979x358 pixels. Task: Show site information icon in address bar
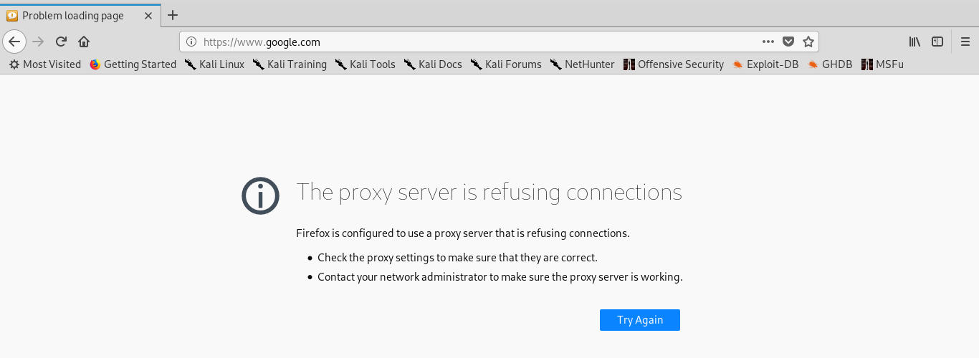[191, 42]
